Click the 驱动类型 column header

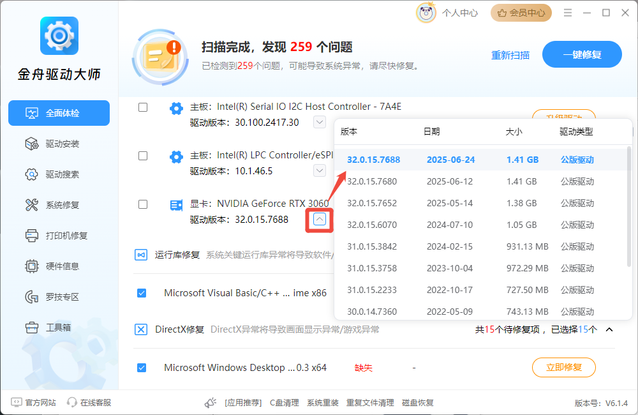[576, 132]
